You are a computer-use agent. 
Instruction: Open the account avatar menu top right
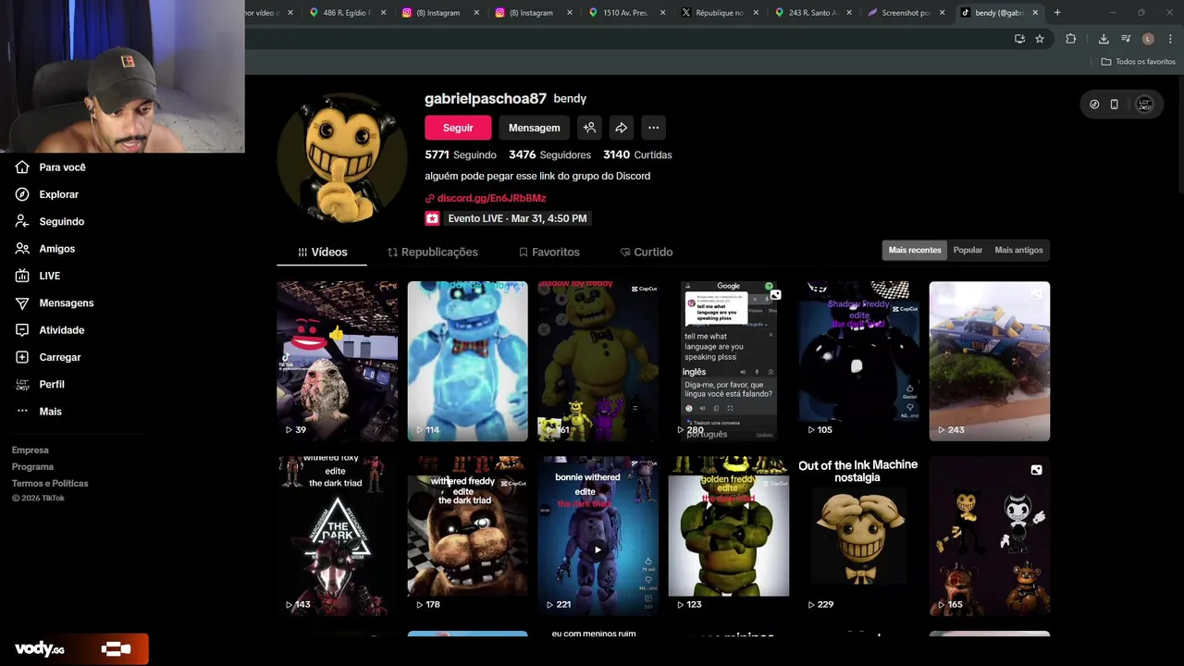click(1144, 105)
